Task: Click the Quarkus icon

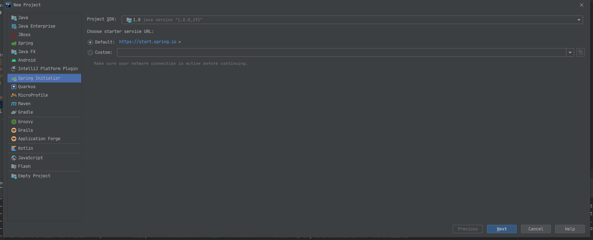Action: click(x=14, y=87)
